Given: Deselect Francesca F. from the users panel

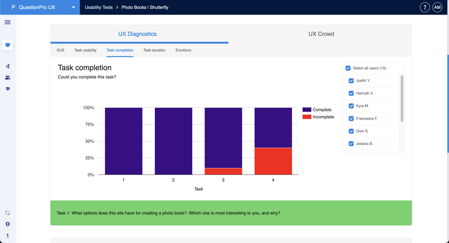Looking at the screenshot, I should (x=351, y=118).
